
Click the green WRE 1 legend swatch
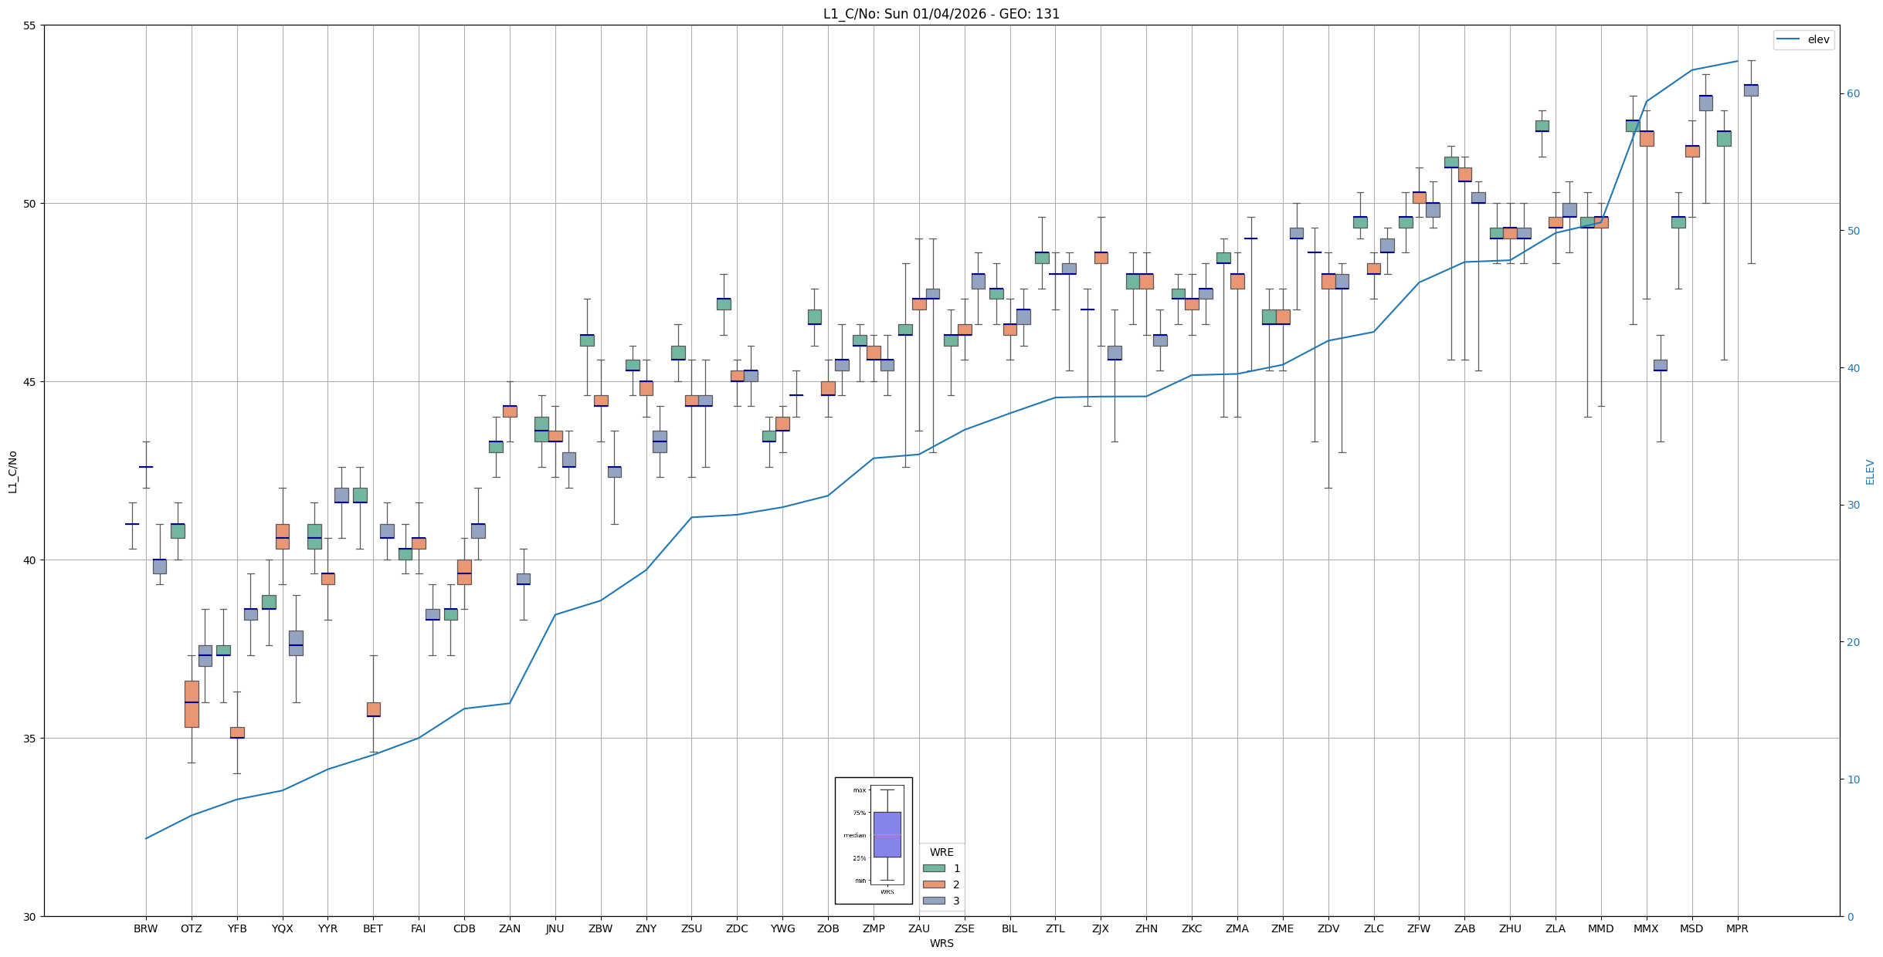tap(933, 868)
